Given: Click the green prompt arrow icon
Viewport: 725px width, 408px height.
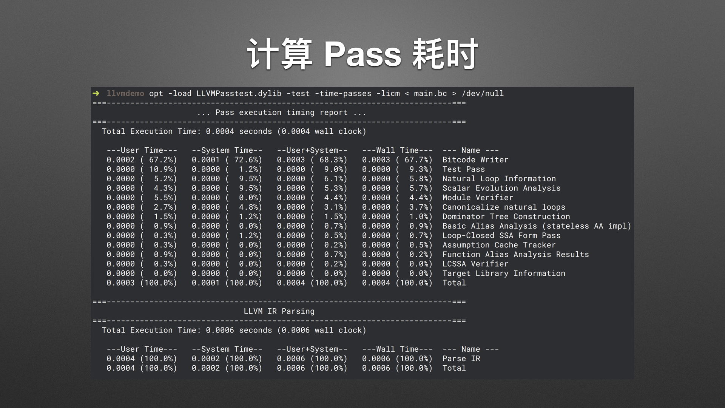Looking at the screenshot, I should click(96, 93).
